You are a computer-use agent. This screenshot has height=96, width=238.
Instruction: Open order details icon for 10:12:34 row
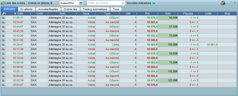pyautogui.click(x=3, y=58)
